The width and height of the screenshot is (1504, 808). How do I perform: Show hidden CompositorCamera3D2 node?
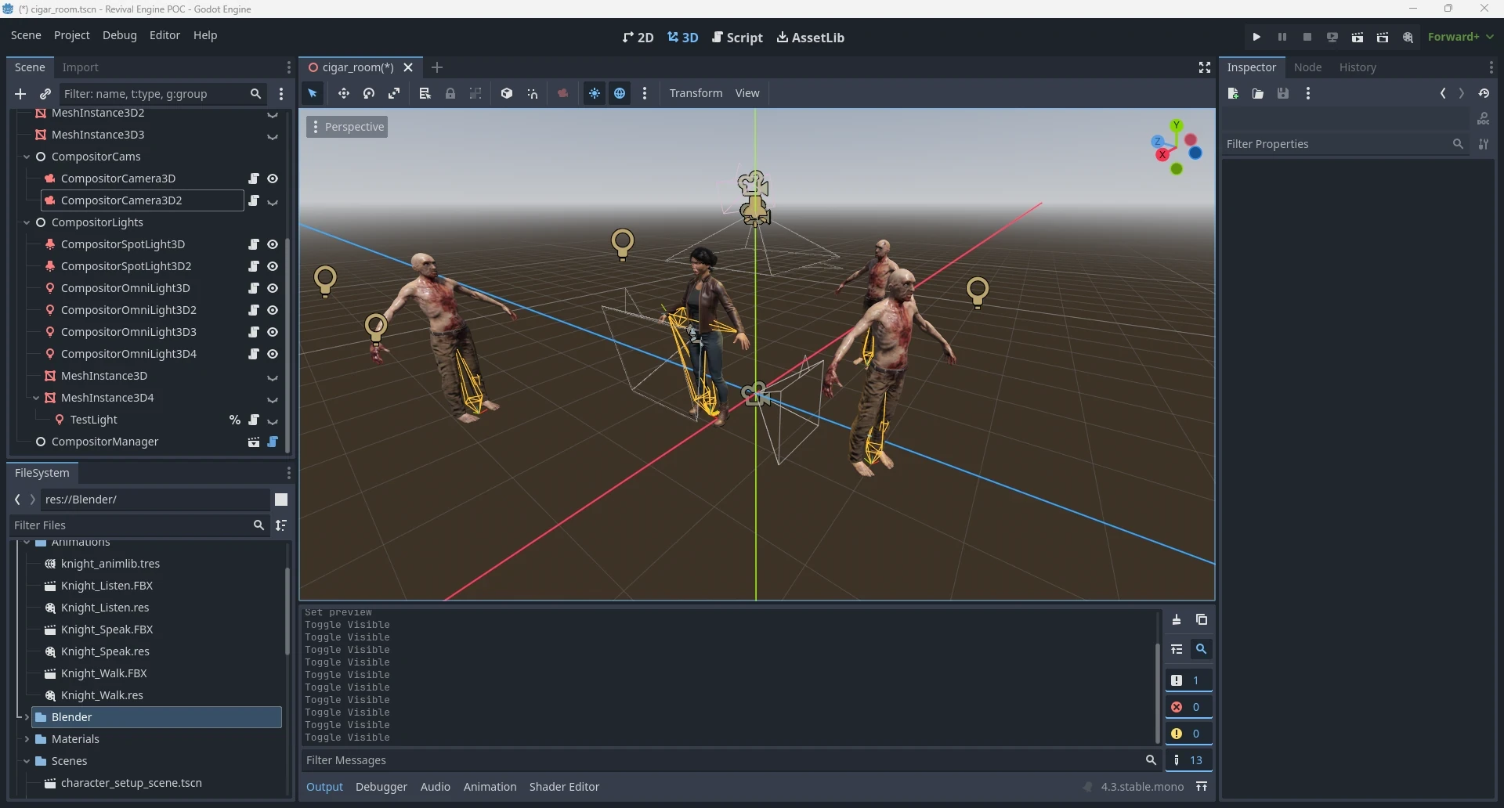pyautogui.click(x=273, y=201)
